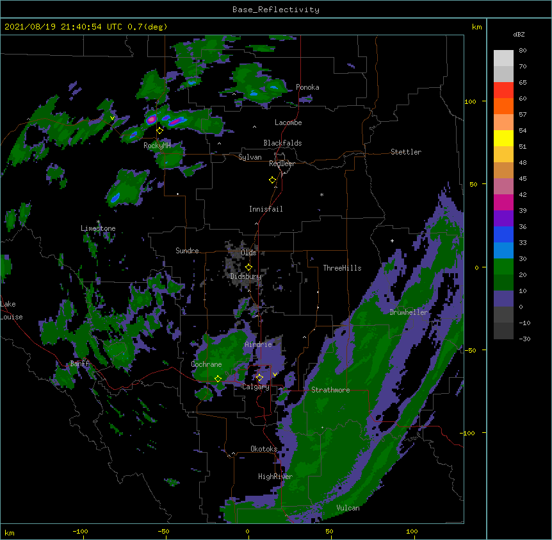Image resolution: width=552 pixels, height=540 pixels.
Task: Click the Didsbury town label
Action: [x=246, y=276]
